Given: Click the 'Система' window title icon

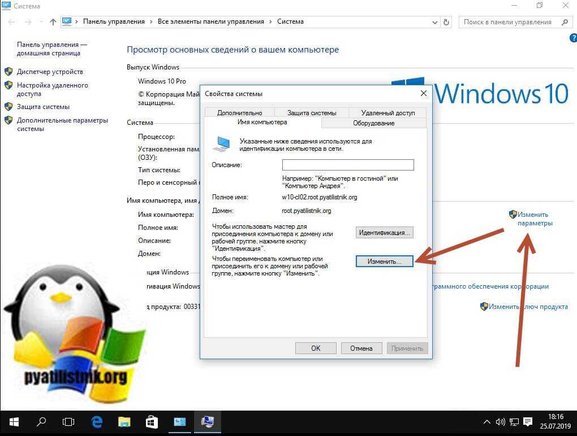Looking at the screenshot, I should (x=6, y=6).
